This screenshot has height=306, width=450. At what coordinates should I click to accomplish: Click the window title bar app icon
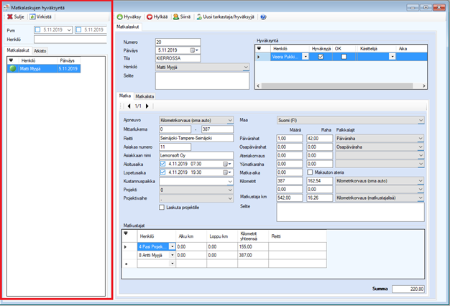coord(6,7)
